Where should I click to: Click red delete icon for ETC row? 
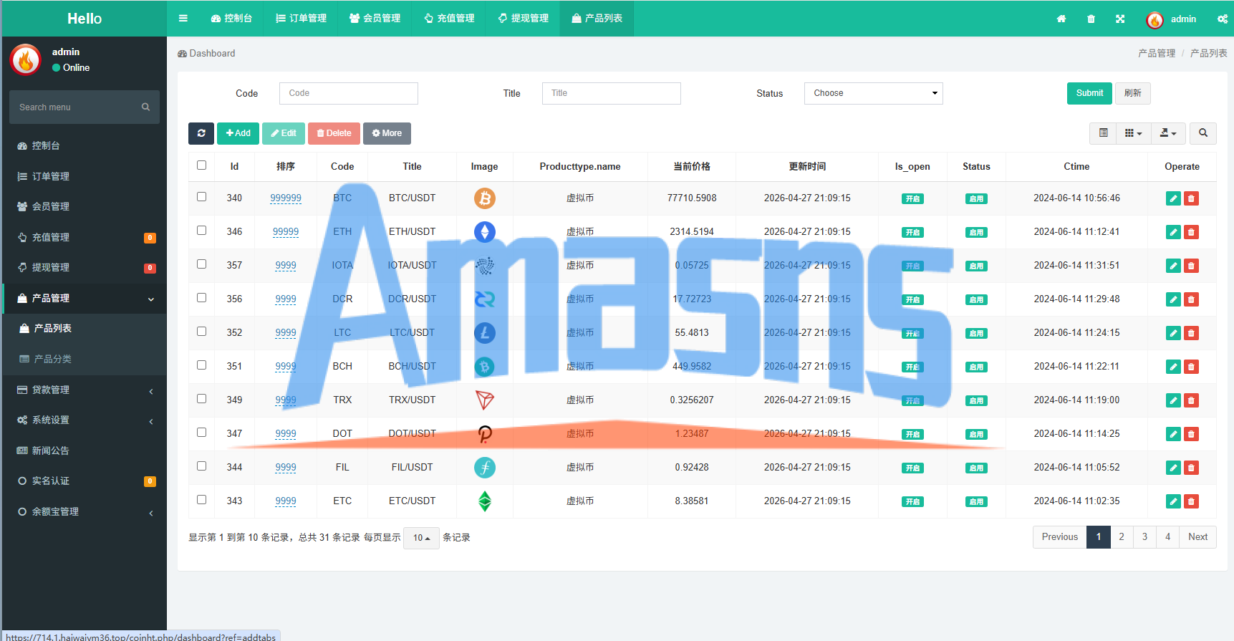1191,501
